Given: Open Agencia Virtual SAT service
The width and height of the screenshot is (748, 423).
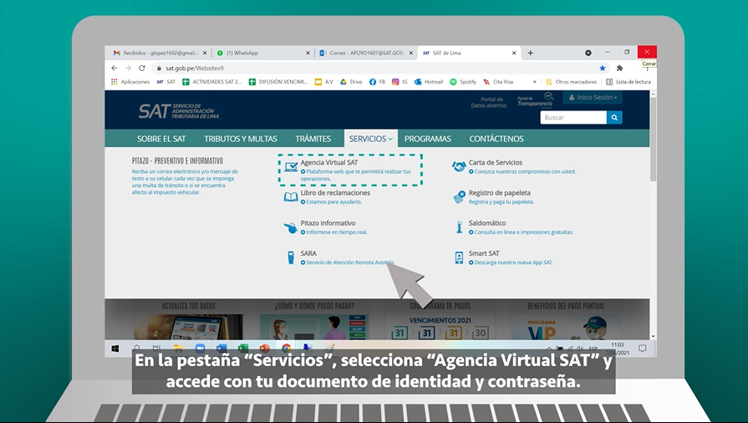Looking at the screenshot, I should pos(328,162).
